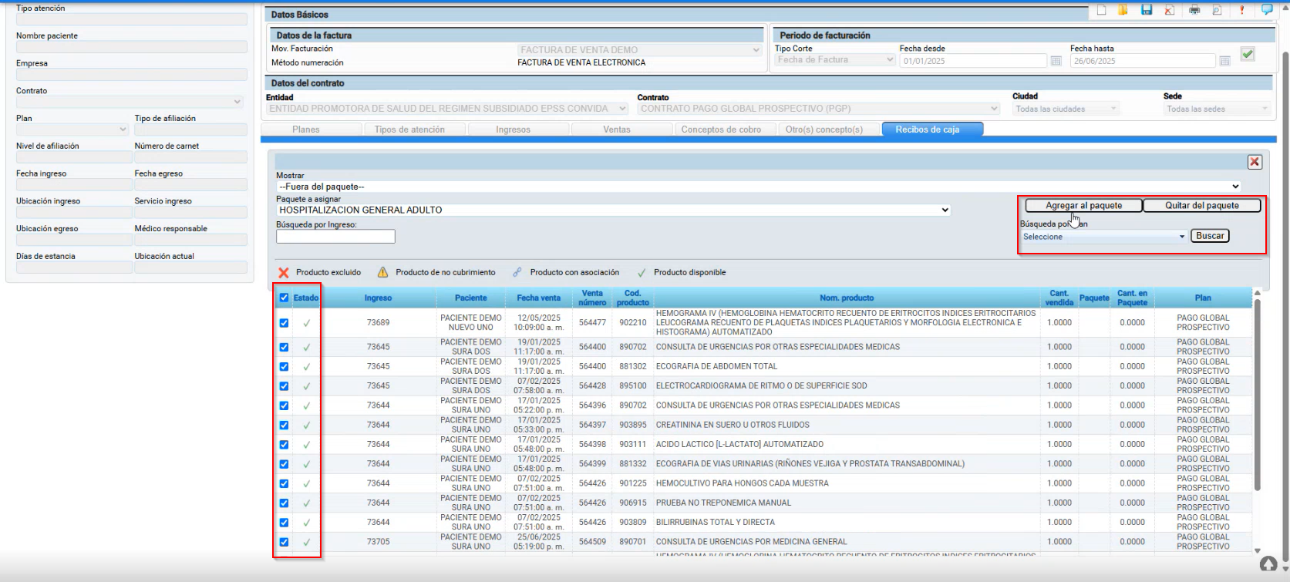
Task: Click the Nombre paciente field in left panel
Action: coord(131,47)
